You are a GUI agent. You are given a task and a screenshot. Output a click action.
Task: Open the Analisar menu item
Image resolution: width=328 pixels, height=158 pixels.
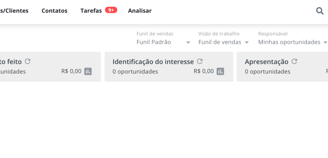pyautogui.click(x=140, y=11)
